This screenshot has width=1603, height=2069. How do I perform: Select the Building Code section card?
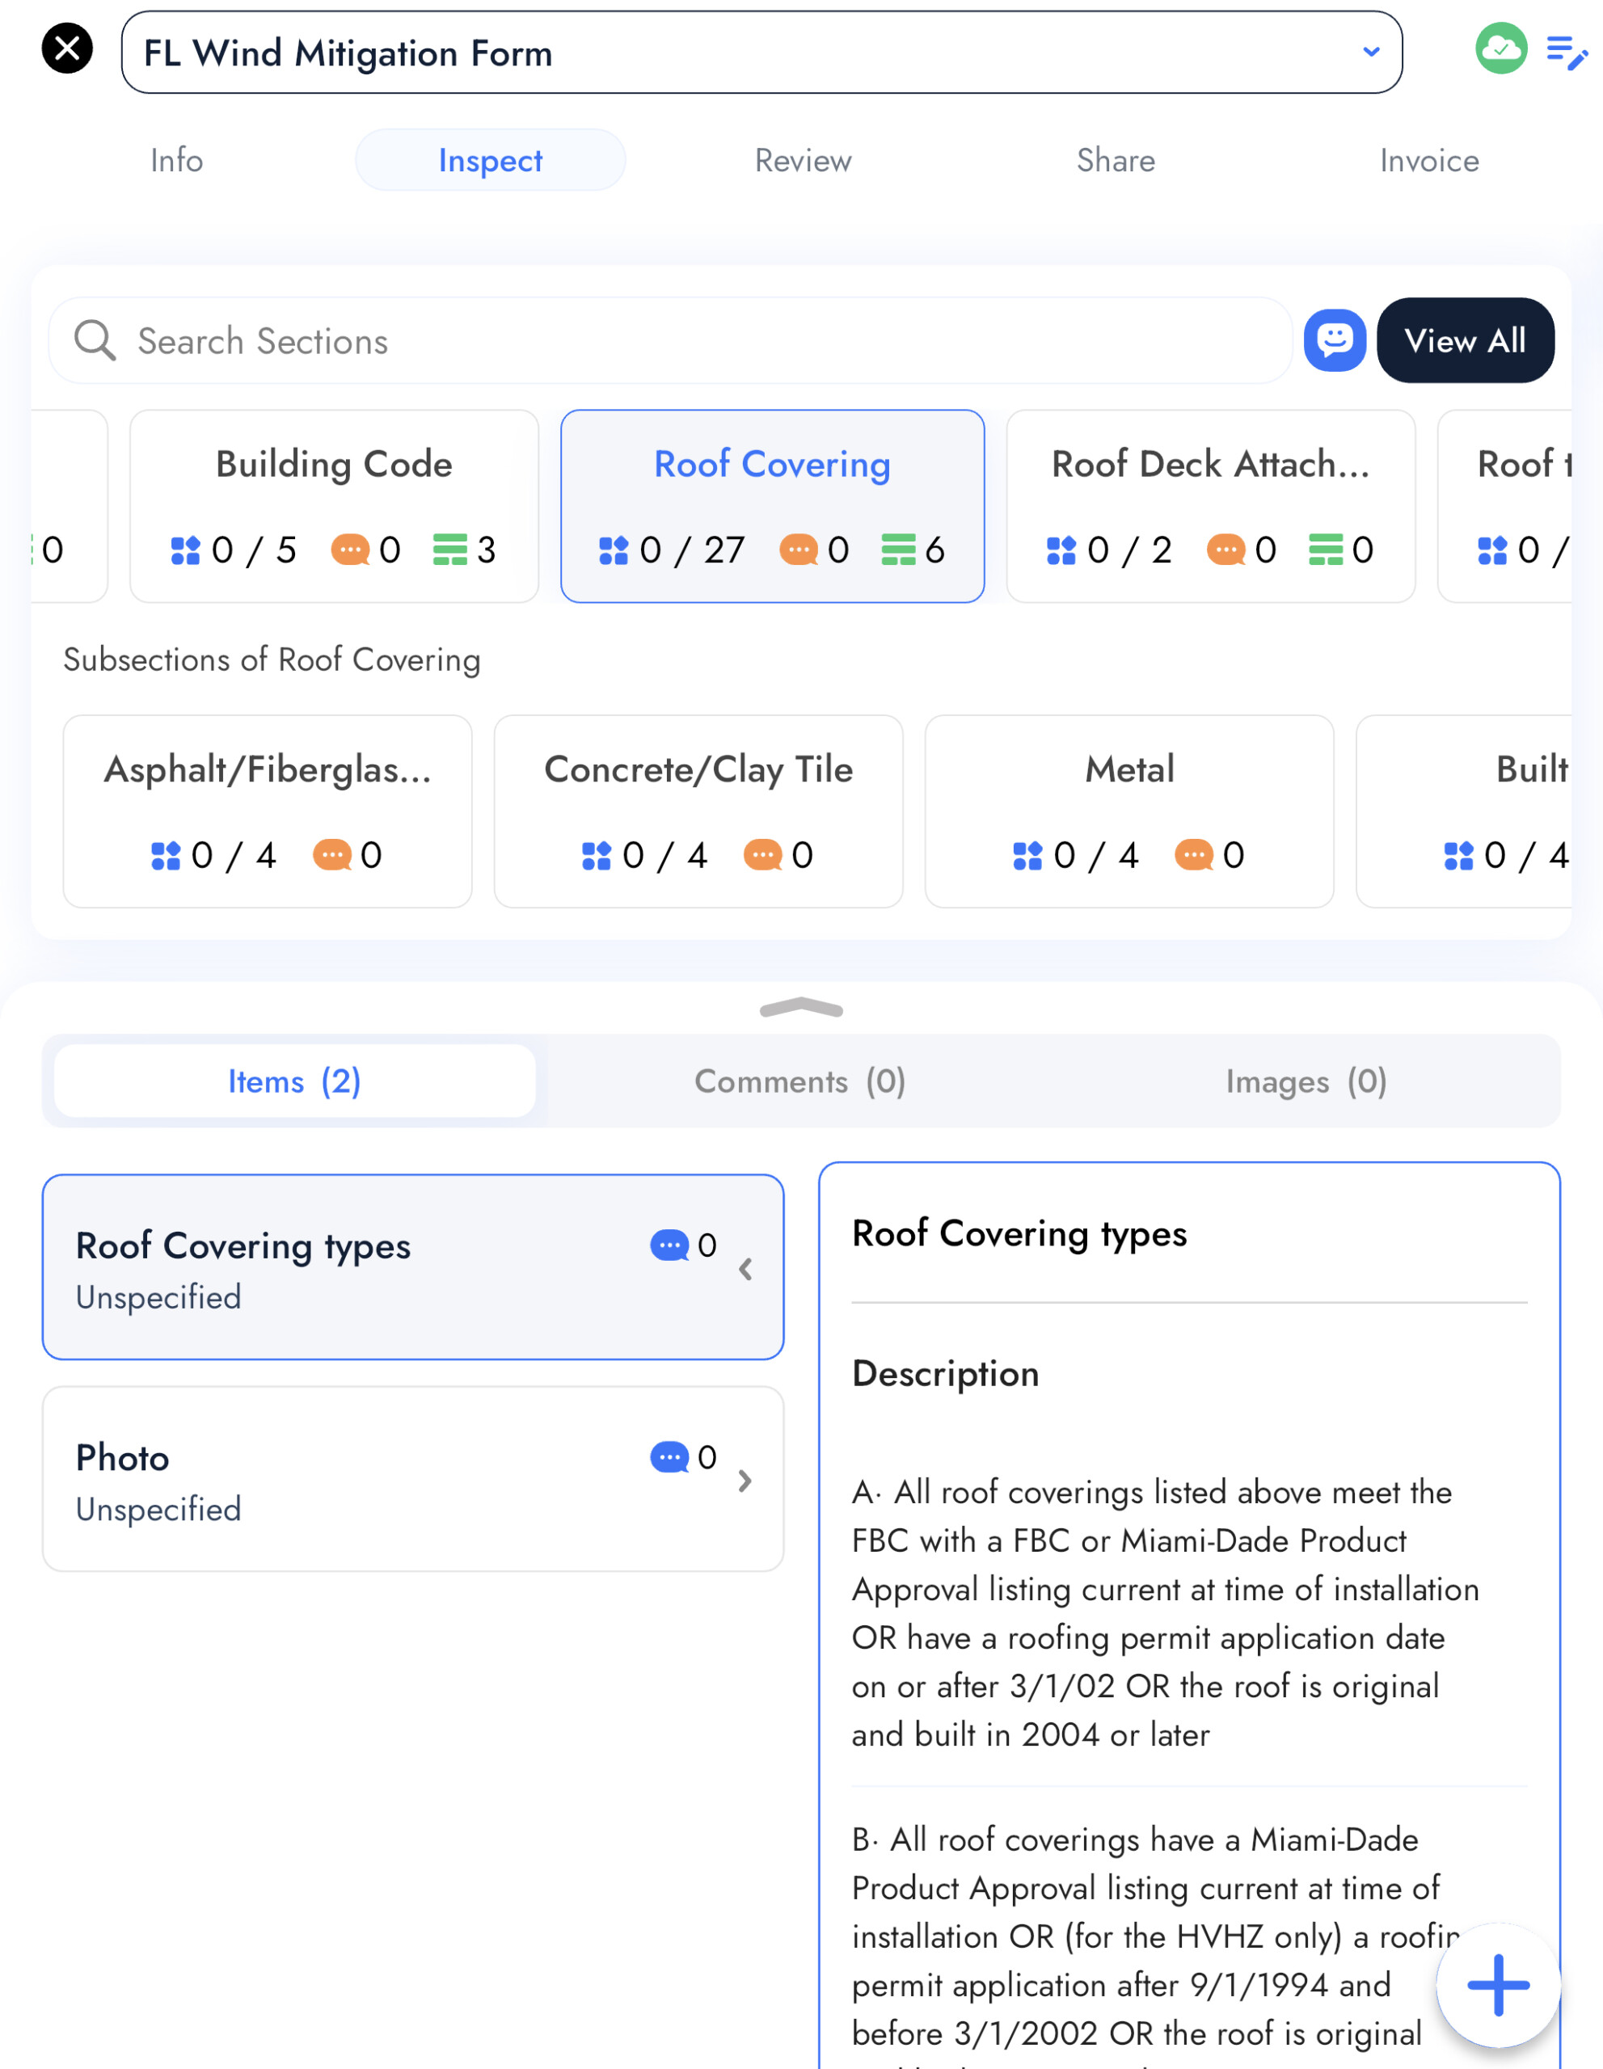point(334,506)
